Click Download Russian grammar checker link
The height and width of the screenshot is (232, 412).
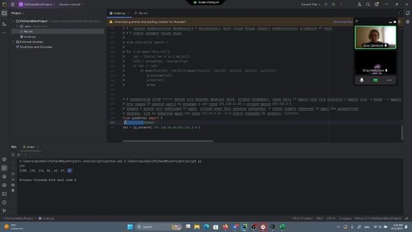[343, 22]
